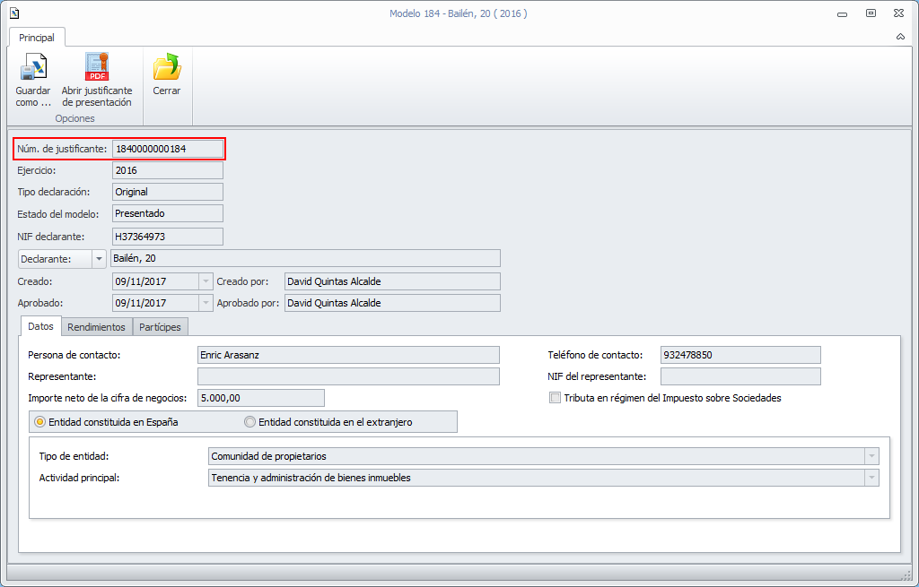Minimize the Modelo 184 window
919x587 pixels.
[842, 13]
